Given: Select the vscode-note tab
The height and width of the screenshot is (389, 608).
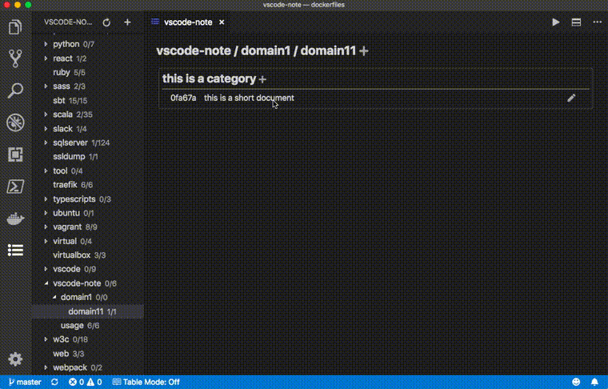Looking at the screenshot, I should click(188, 22).
